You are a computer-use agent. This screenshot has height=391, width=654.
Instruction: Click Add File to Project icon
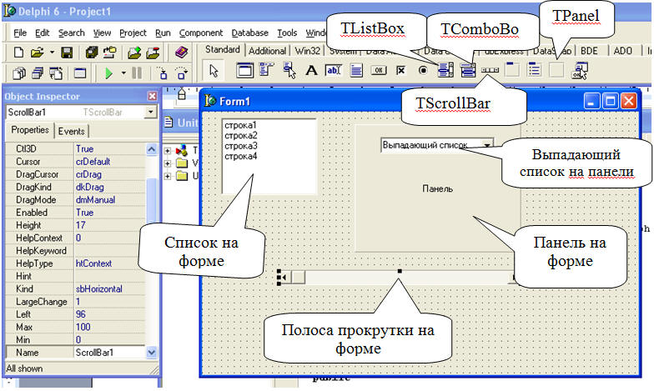click(x=134, y=53)
